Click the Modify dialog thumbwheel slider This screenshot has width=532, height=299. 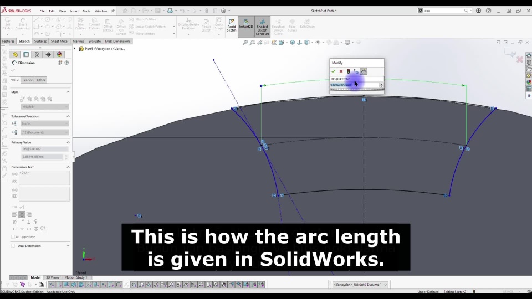tap(356, 90)
